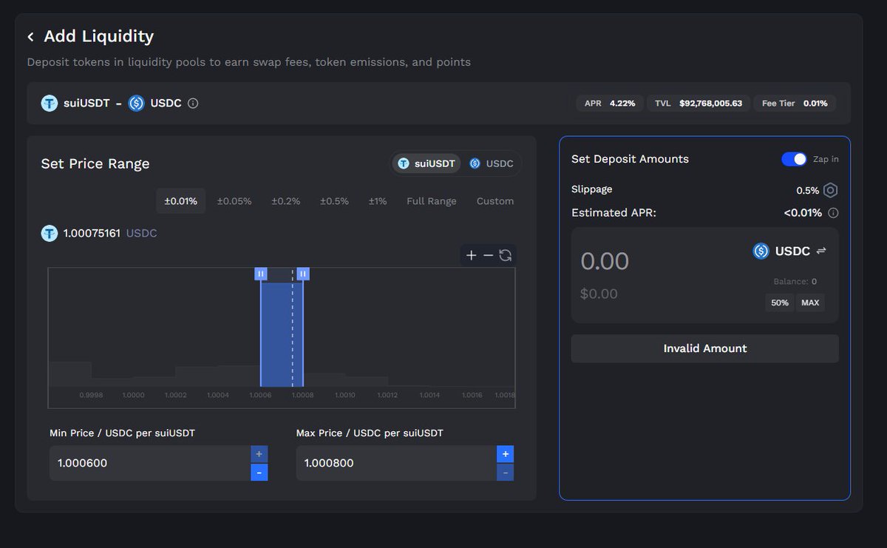The image size is (887, 548).
Task: Zoom in on the price chart
Action: click(471, 255)
